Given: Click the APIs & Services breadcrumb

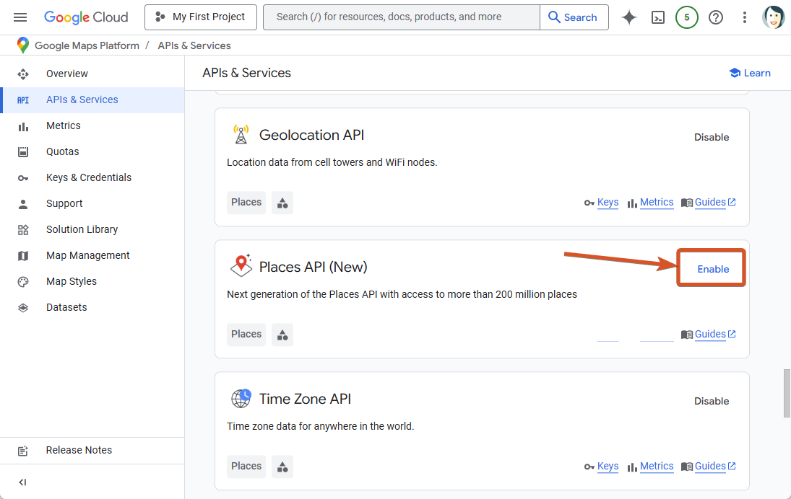Looking at the screenshot, I should click(x=194, y=46).
